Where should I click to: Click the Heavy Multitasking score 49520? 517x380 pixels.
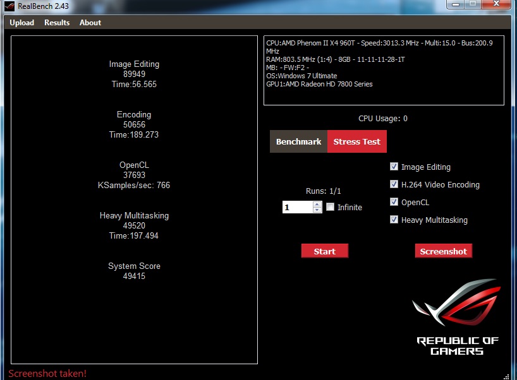134,225
